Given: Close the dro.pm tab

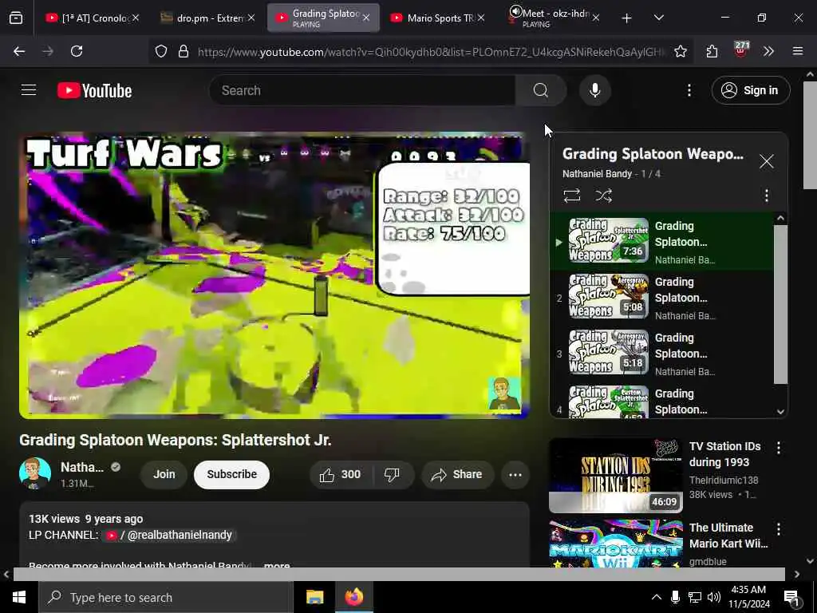Looking at the screenshot, I should click(x=251, y=18).
